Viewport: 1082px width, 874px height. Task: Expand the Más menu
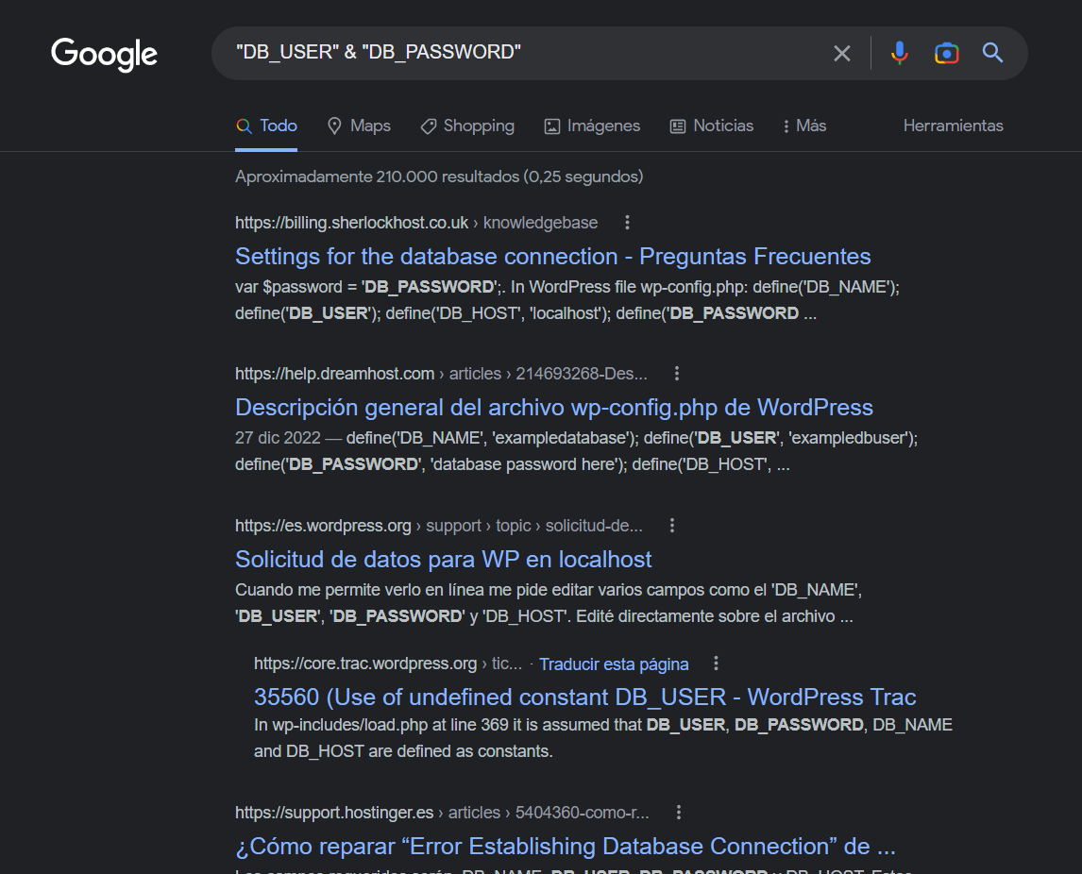click(804, 126)
